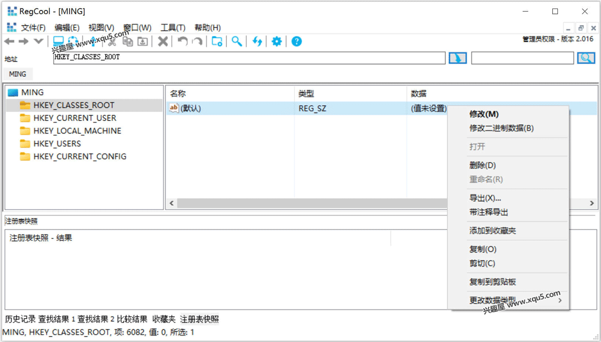This screenshot has height=342, width=601.
Task: Click the forward arrow in the toolbar
Action: (x=24, y=41)
